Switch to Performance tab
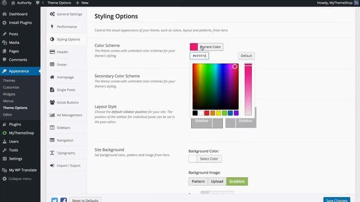The image size is (360, 202). [x=66, y=26]
